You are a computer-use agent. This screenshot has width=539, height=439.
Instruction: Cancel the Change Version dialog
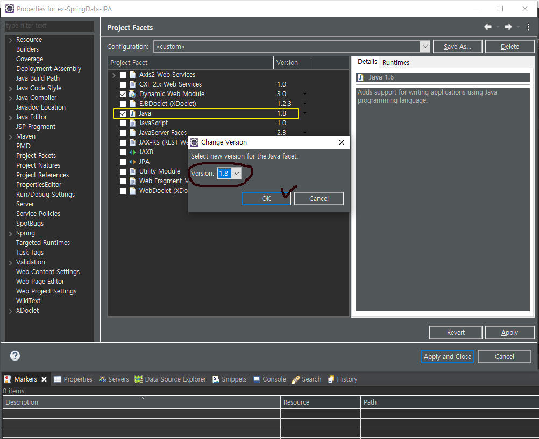pyautogui.click(x=318, y=199)
